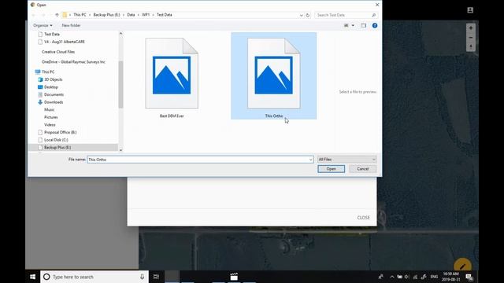Click the account icon in app header
Image resolution: width=504 pixels, height=283 pixels.
[x=470, y=10]
